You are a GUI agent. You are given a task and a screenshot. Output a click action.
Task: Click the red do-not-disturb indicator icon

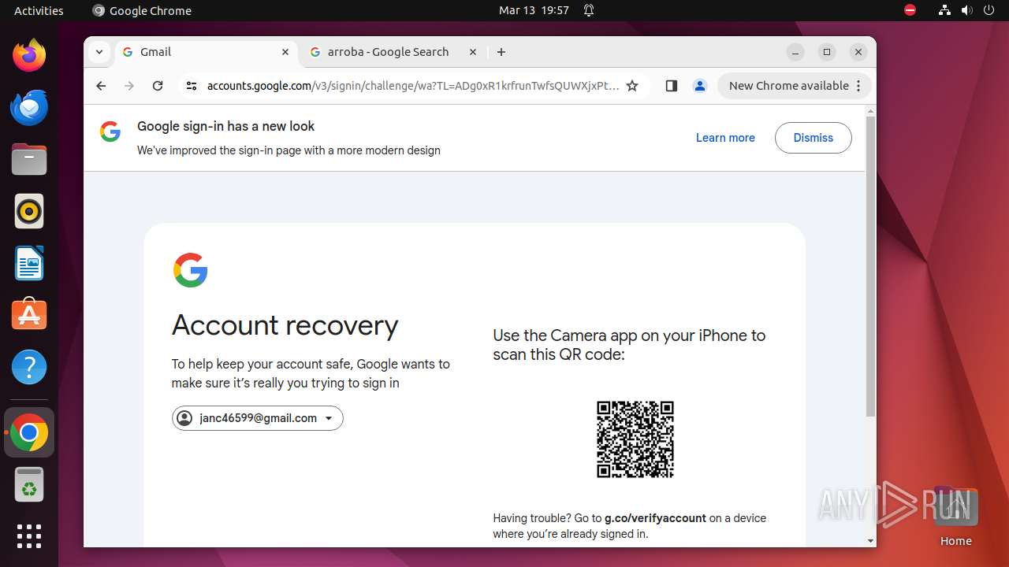click(x=910, y=10)
